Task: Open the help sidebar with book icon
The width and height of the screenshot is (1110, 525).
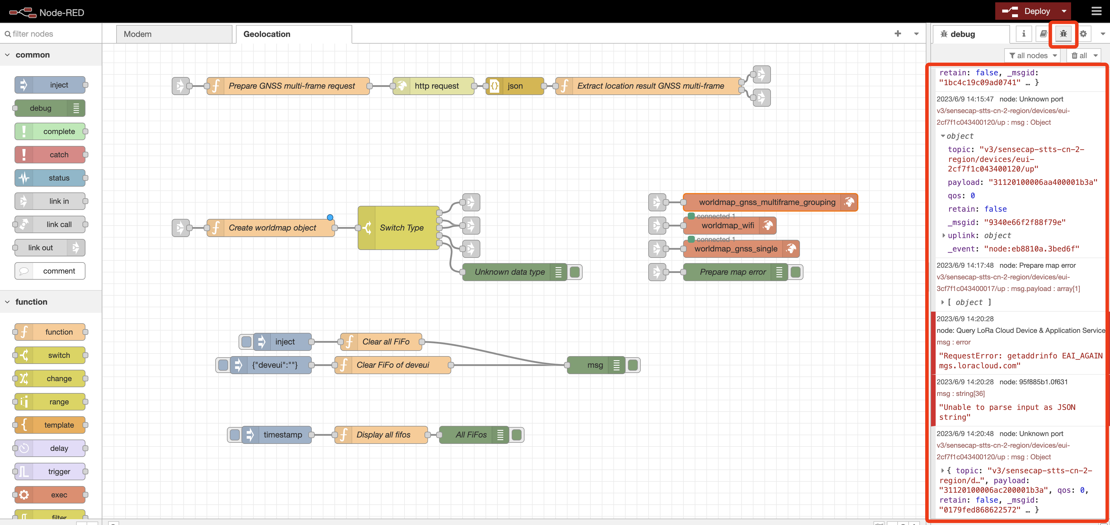Action: click(1043, 34)
